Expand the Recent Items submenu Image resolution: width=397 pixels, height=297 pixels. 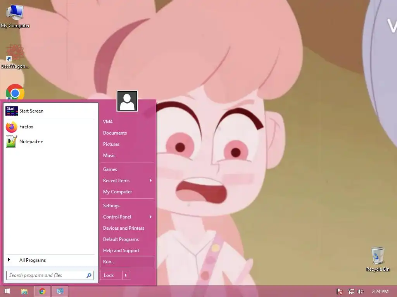[127, 181]
